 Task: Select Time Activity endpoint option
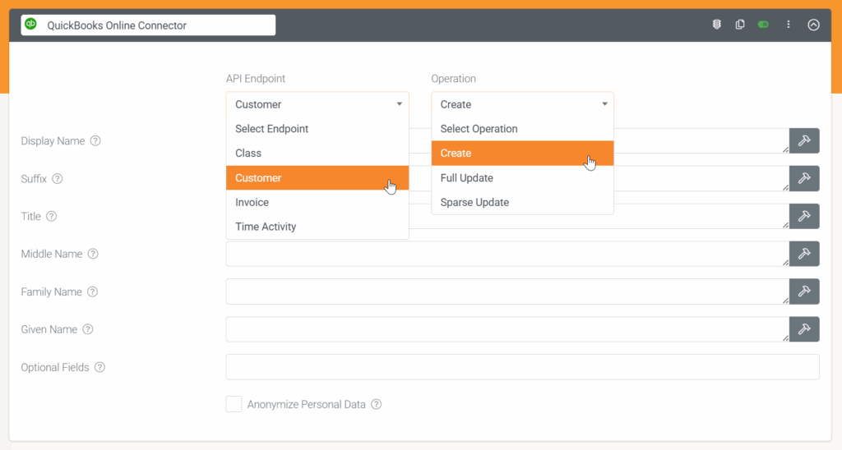[317, 227]
